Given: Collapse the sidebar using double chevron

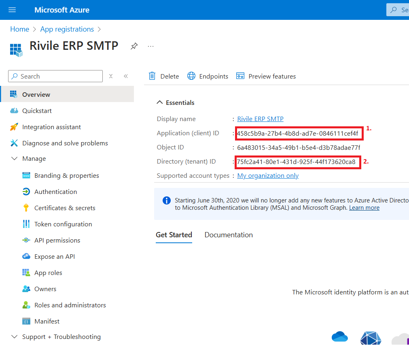Looking at the screenshot, I should (x=126, y=76).
